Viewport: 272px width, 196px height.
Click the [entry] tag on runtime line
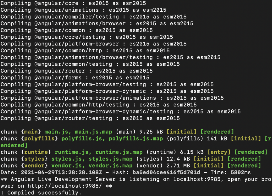219,152
